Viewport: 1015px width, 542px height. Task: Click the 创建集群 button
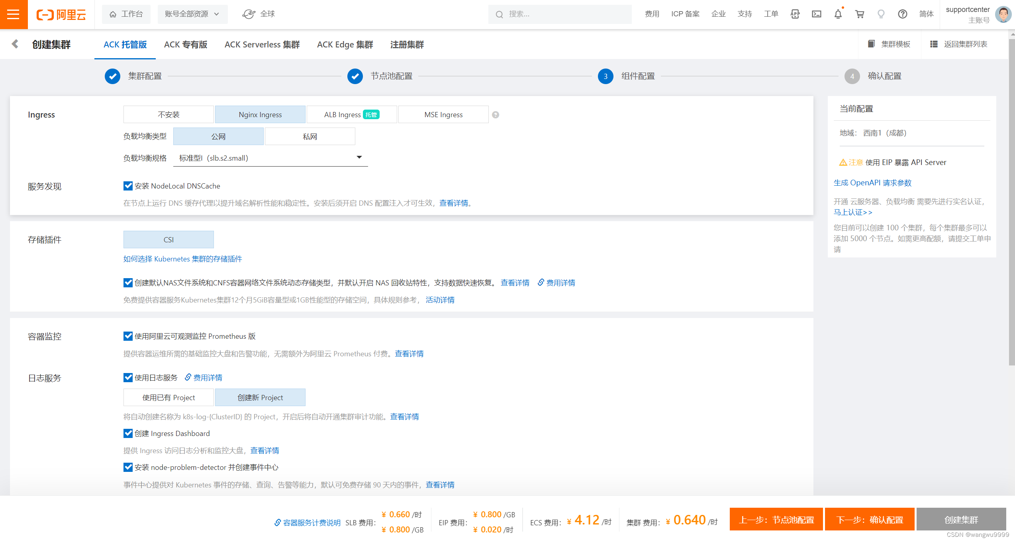click(x=961, y=519)
